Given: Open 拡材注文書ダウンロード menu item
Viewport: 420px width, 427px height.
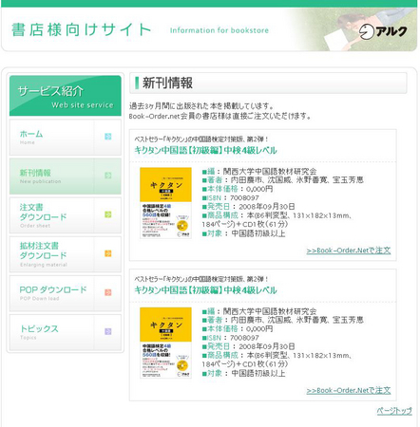Looking at the screenshot, I should coord(66,254).
